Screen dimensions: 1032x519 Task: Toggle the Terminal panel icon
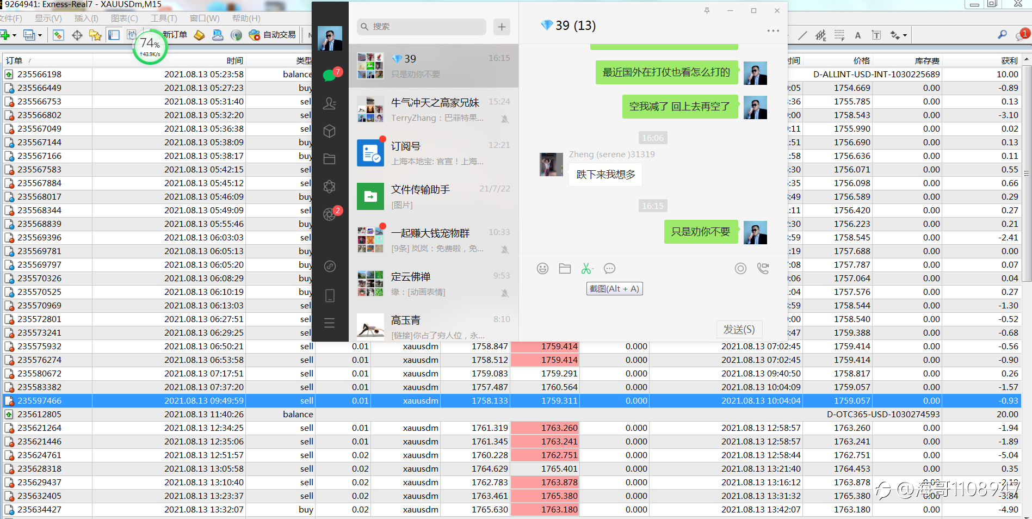click(114, 35)
